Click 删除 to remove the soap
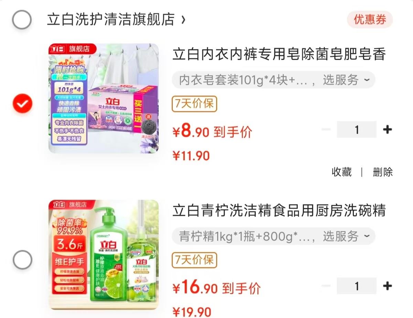Screen dimensions: 413x318 383,172
